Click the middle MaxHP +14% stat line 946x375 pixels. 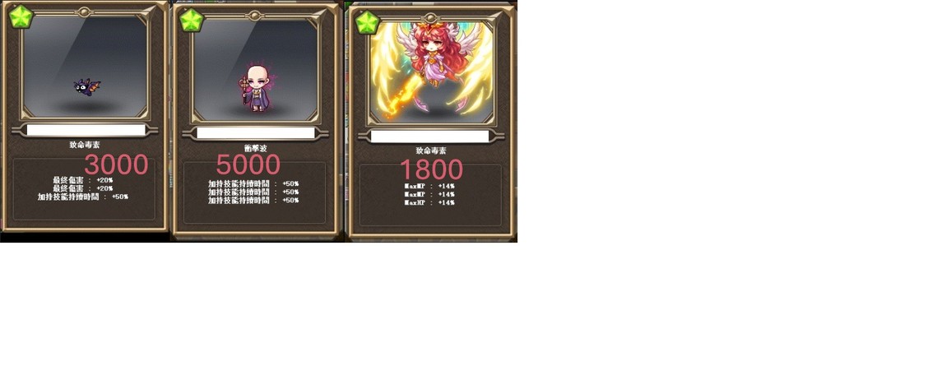pos(429,194)
